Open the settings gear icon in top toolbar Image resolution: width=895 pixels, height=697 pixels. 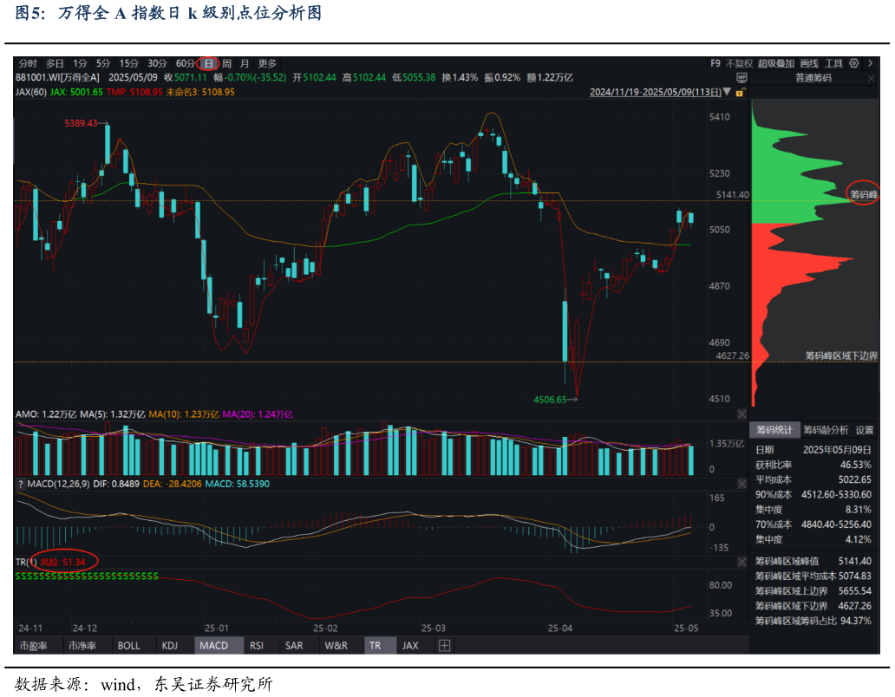point(854,63)
